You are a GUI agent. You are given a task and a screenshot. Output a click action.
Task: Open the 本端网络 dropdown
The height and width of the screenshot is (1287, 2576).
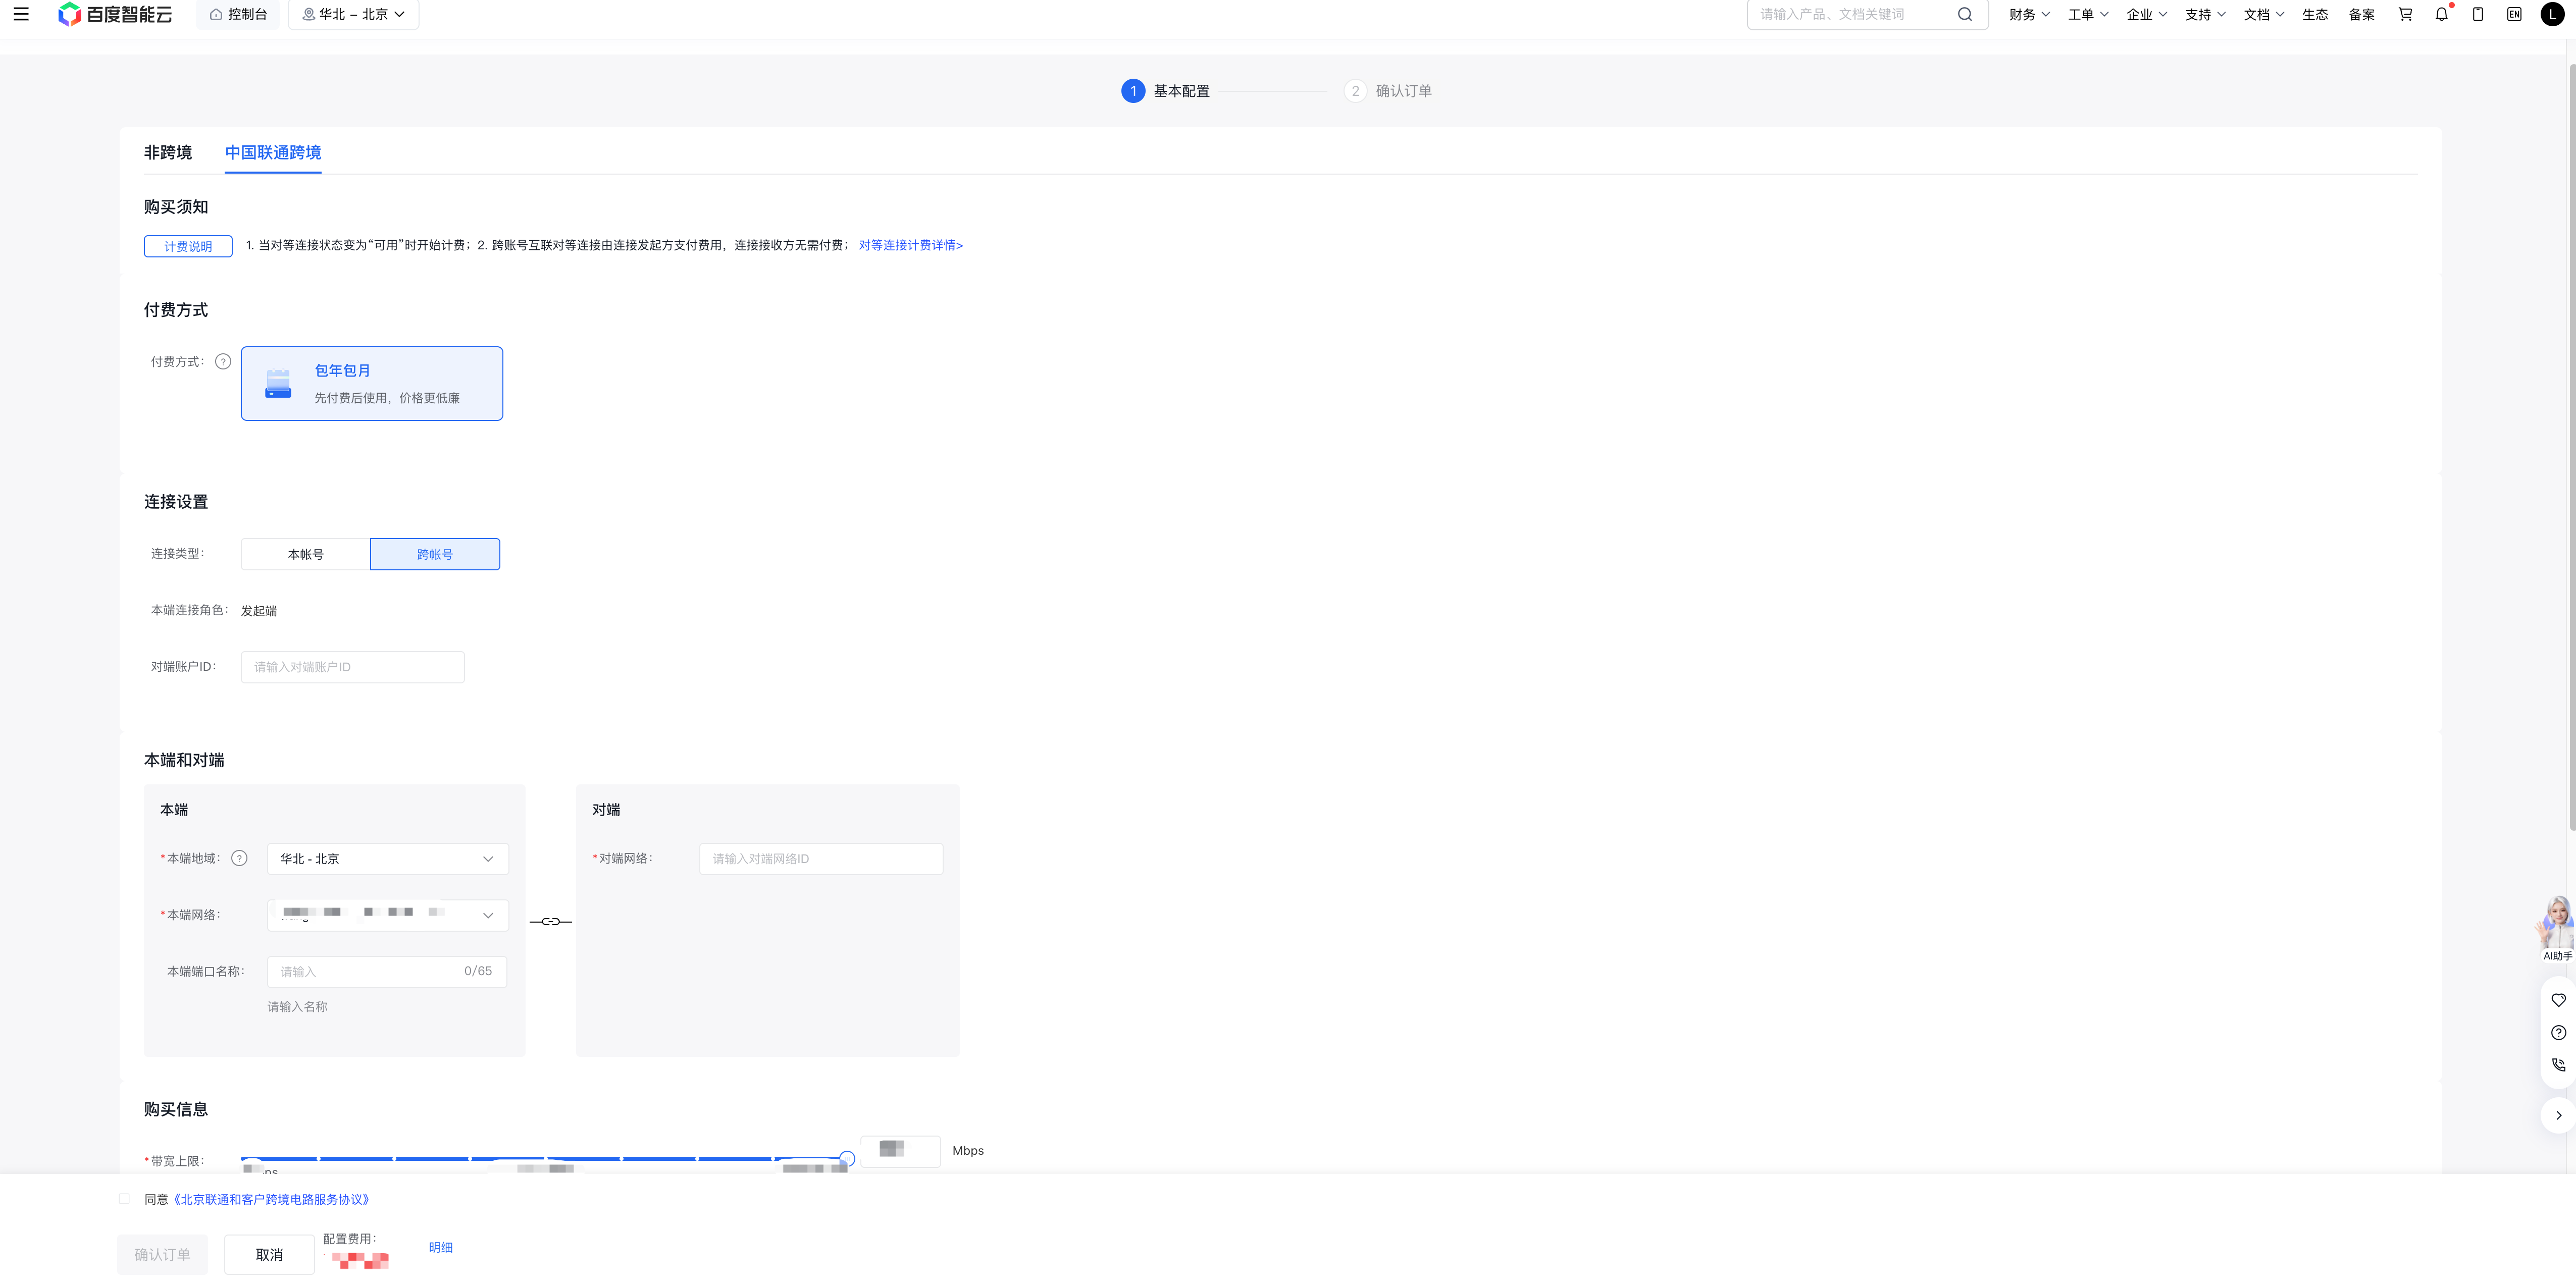(x=388, y=915)
